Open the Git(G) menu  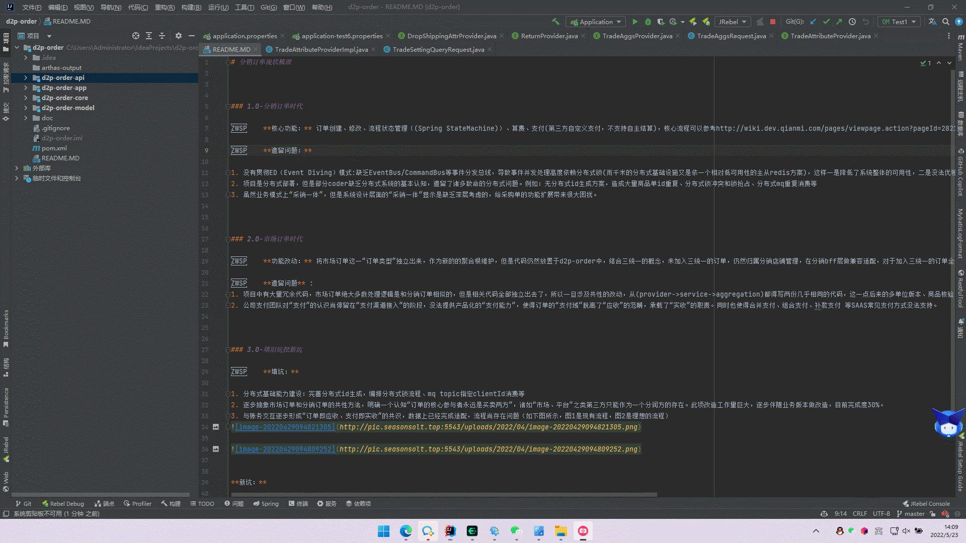click(269, 7)
